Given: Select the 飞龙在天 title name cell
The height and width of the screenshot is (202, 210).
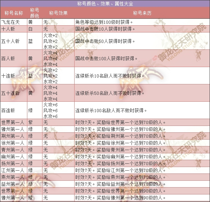Looking at the screenshot, I should click(14, 22).
